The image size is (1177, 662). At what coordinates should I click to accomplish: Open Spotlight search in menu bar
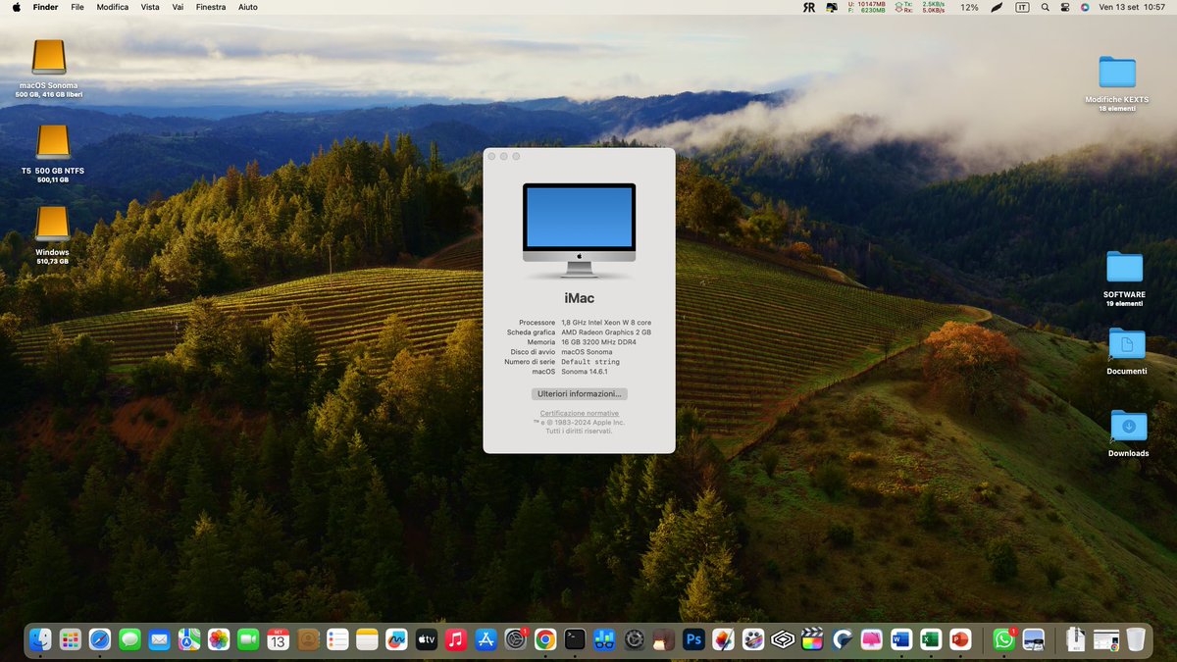point(1046,7)
